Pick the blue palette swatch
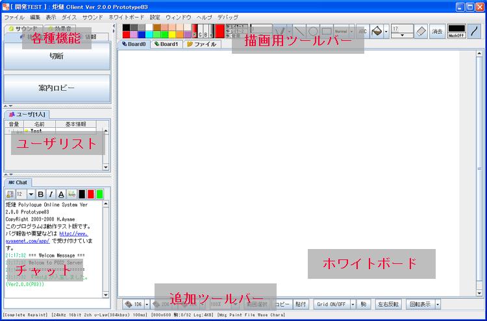The height and width of the screenshot is (321, 487). tap(142, 35)
